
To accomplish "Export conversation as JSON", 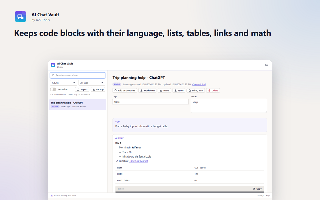I will coord(179,90).
